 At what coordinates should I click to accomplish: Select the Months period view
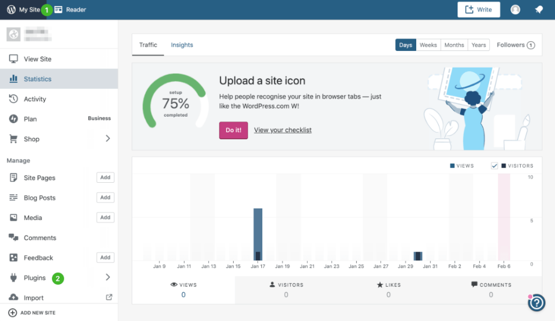(454, 45)
